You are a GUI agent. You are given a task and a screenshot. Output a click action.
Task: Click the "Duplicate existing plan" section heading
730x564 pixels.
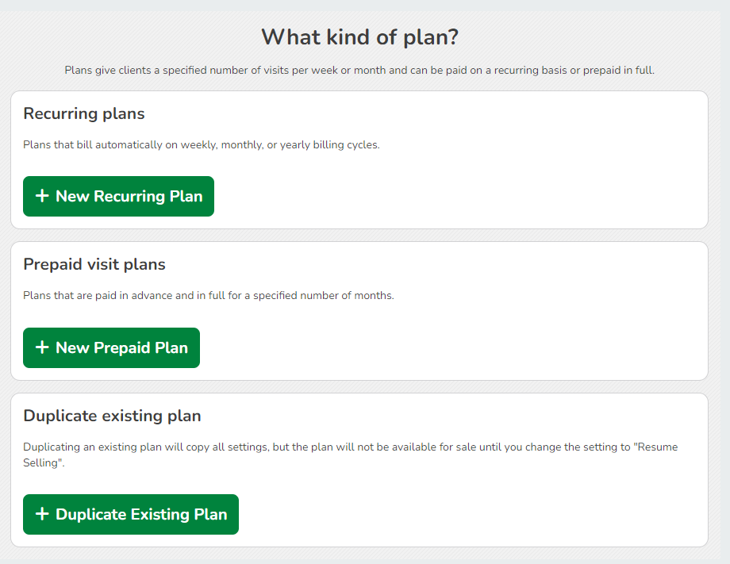[112, 416]
